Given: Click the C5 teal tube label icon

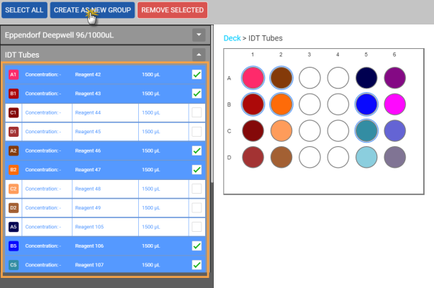Looking at the screenshot, I should tap(13, 265).
